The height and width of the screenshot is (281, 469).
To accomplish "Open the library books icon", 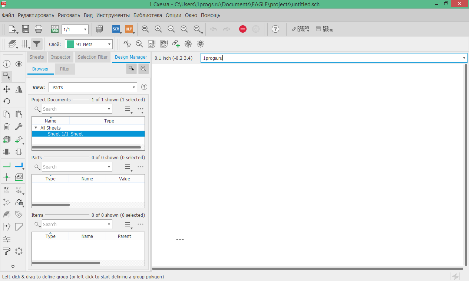I will (99, 29).
